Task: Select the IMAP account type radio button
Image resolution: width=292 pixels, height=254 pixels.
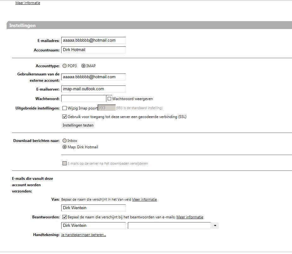Action: pos(83,66)
